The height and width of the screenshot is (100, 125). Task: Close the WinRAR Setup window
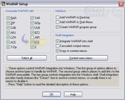pyautogui.click(x=121, y=4)
